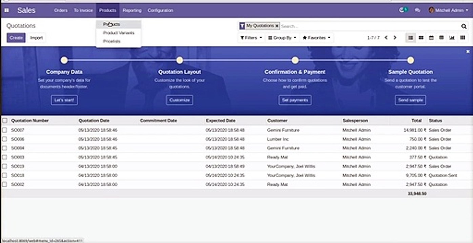
Task: Switch to calendar view
Action: [431, 38]
